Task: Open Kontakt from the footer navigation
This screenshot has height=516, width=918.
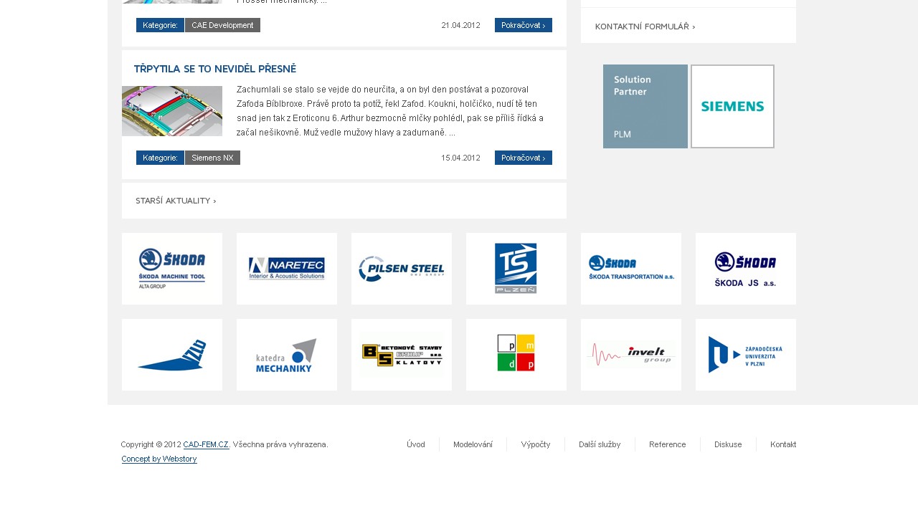Action: pyautogui.click(x=783, y=444)
